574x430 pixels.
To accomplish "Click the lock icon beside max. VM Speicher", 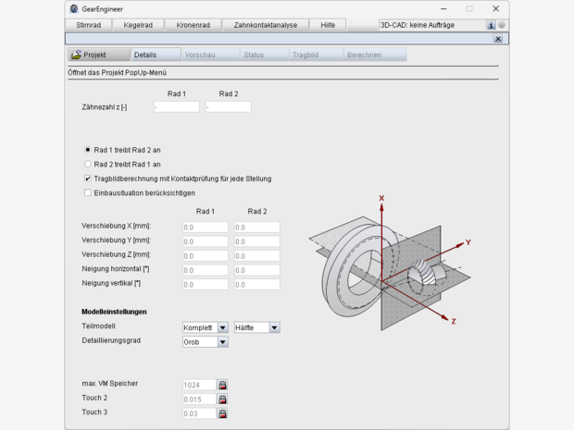I will click(222, 384).
